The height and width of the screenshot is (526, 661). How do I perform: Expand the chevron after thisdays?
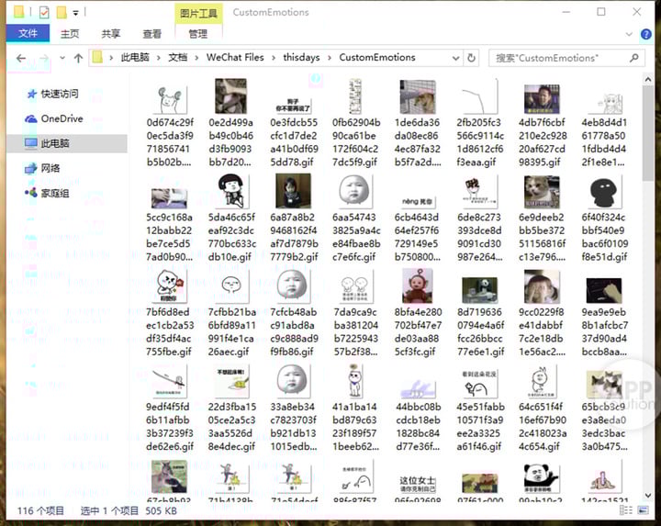coord(330,58)
